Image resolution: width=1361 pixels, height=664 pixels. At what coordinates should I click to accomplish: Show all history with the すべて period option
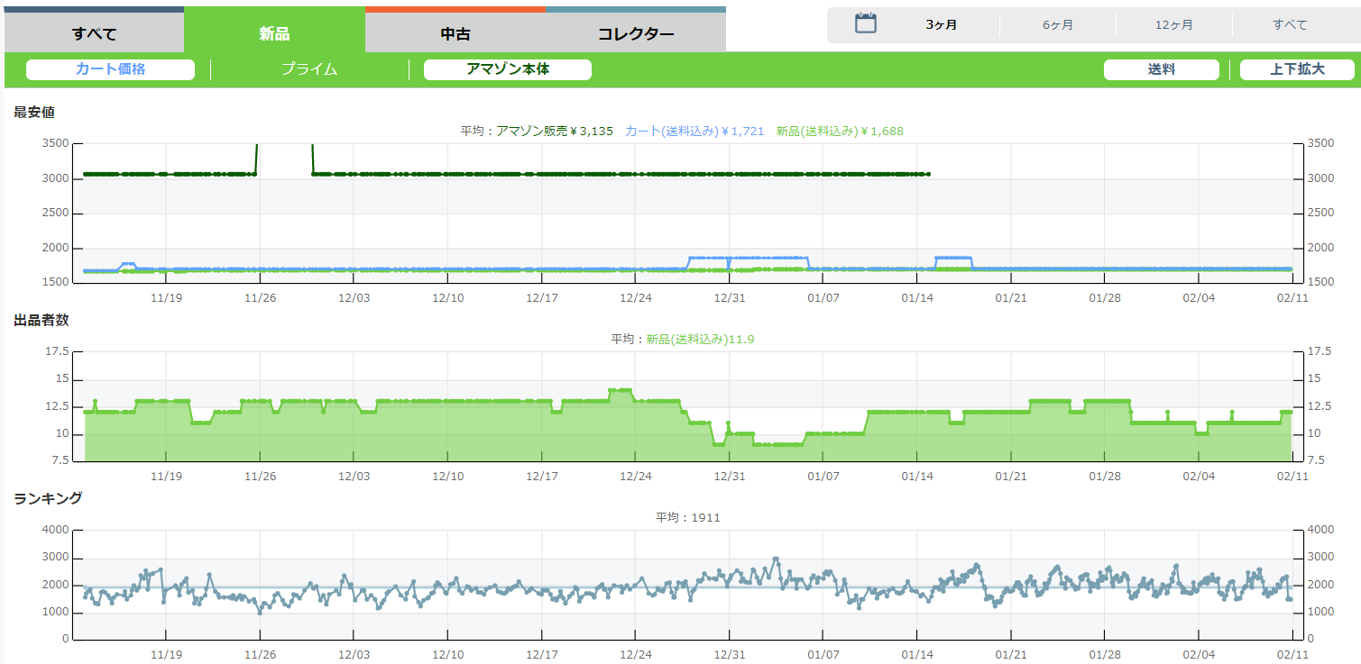click(x=1290, y=25)
